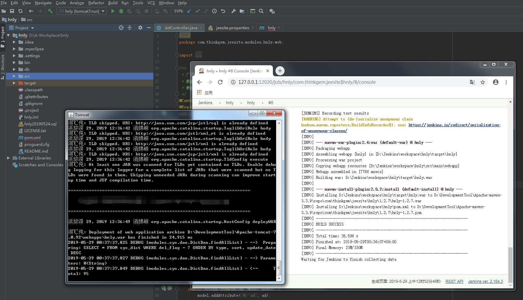523x300 pixels.
Task: Select hnly20190524.sql in the project tree
Action: click(40, 124)
